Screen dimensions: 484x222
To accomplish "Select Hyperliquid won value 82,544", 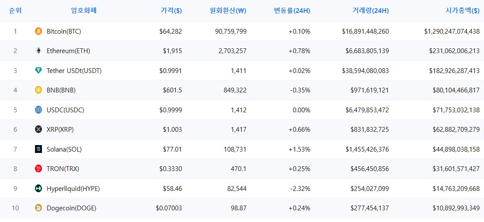I will pos(237,189).
